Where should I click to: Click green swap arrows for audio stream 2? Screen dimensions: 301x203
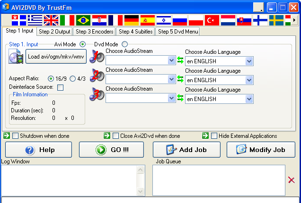[x=180, y=79]
